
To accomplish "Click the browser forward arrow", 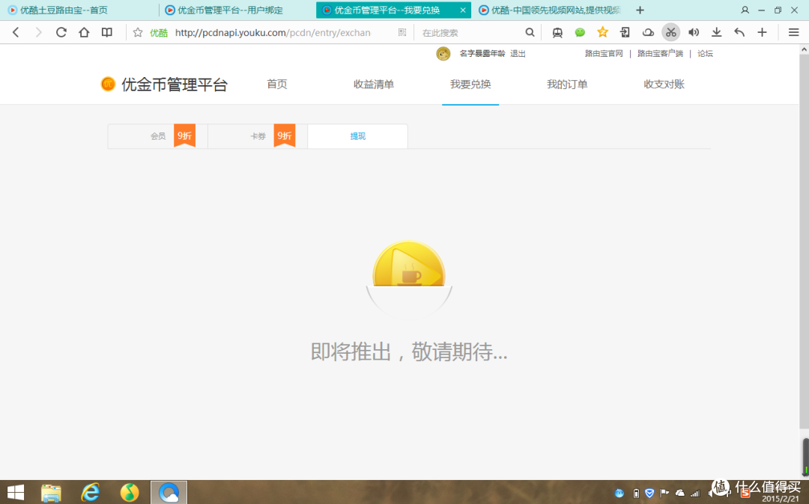I will 38,32.
